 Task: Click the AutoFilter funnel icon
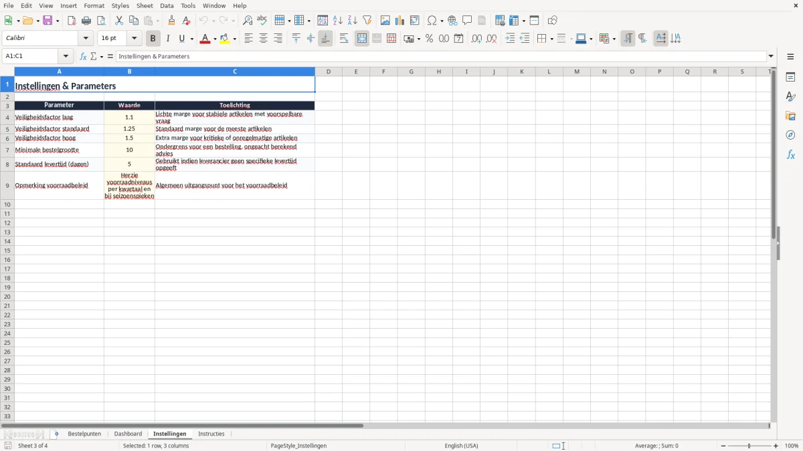[367, 21]
